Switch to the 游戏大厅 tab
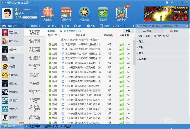 coord(12,26)
